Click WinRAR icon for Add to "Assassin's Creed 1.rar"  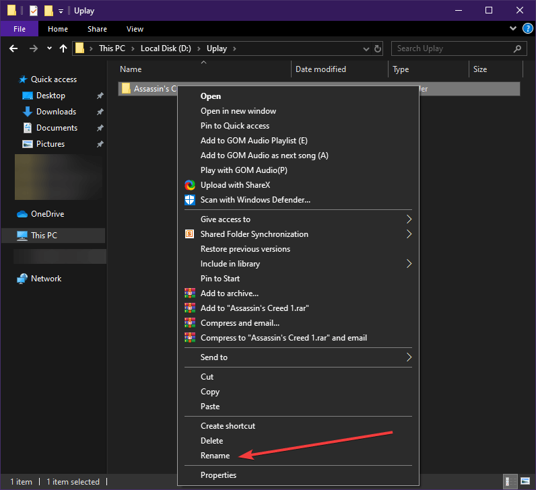(x=190, y=308)
